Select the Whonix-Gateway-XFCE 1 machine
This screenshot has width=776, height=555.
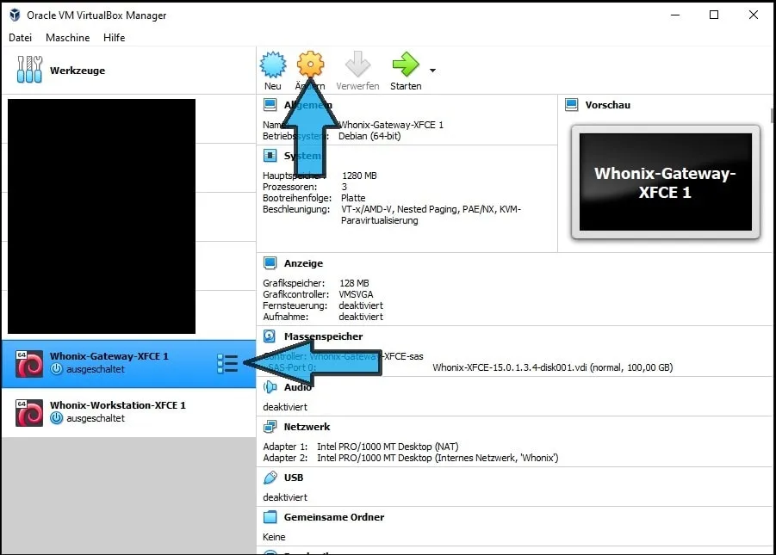tap(128, 364)
